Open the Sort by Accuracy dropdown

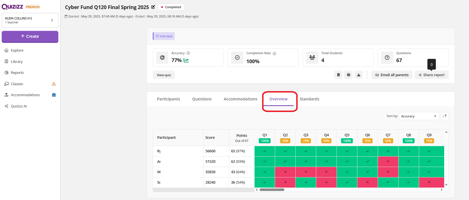click(x=418, y=116)
